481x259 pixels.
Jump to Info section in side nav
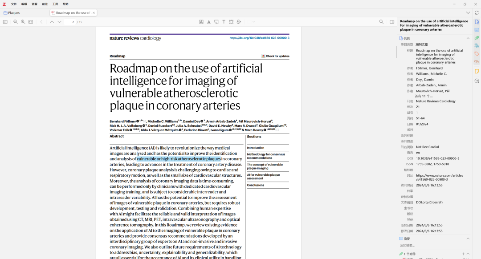(x=477, y=22)
